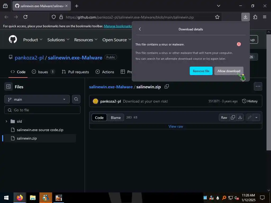
Task: Select salinewin.exe source code.zip file
Action: click(40, 130)
